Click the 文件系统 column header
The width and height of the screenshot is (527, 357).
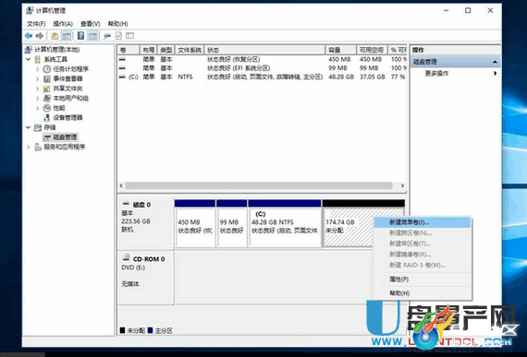point(190,50)
